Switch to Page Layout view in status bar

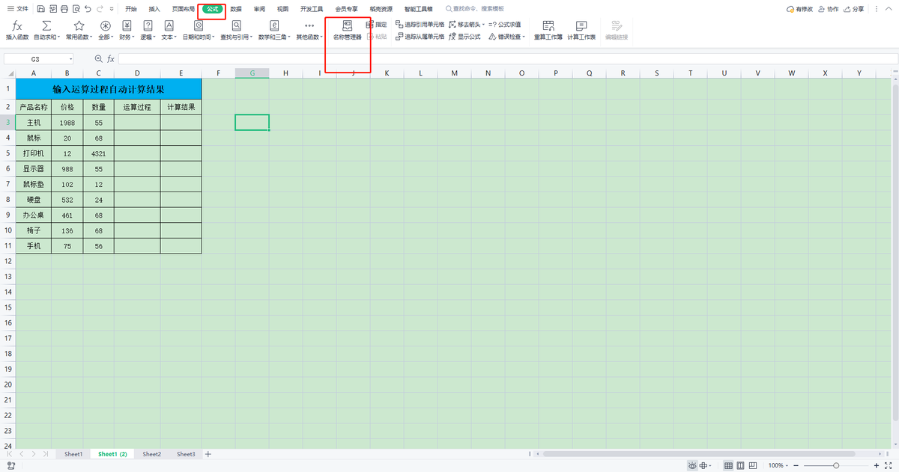[741, 465]
